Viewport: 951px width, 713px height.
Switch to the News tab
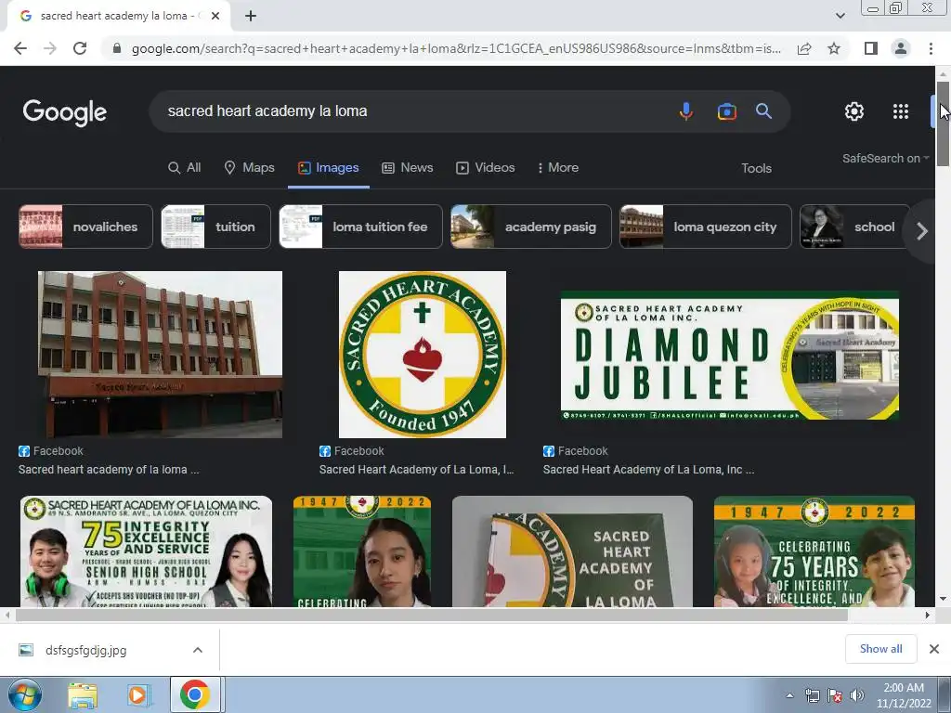(407, 168)
